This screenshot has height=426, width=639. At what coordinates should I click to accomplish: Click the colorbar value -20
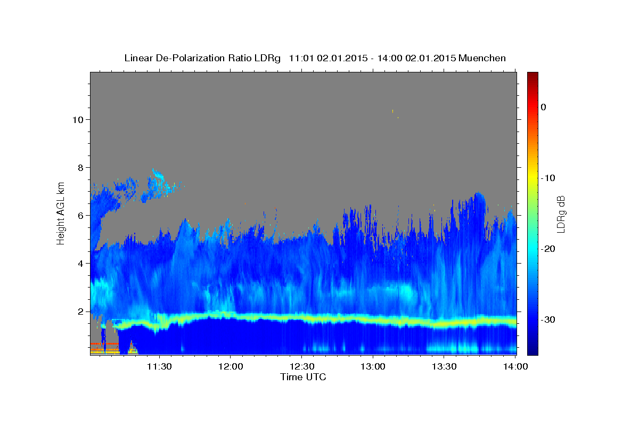pos(548,249)
